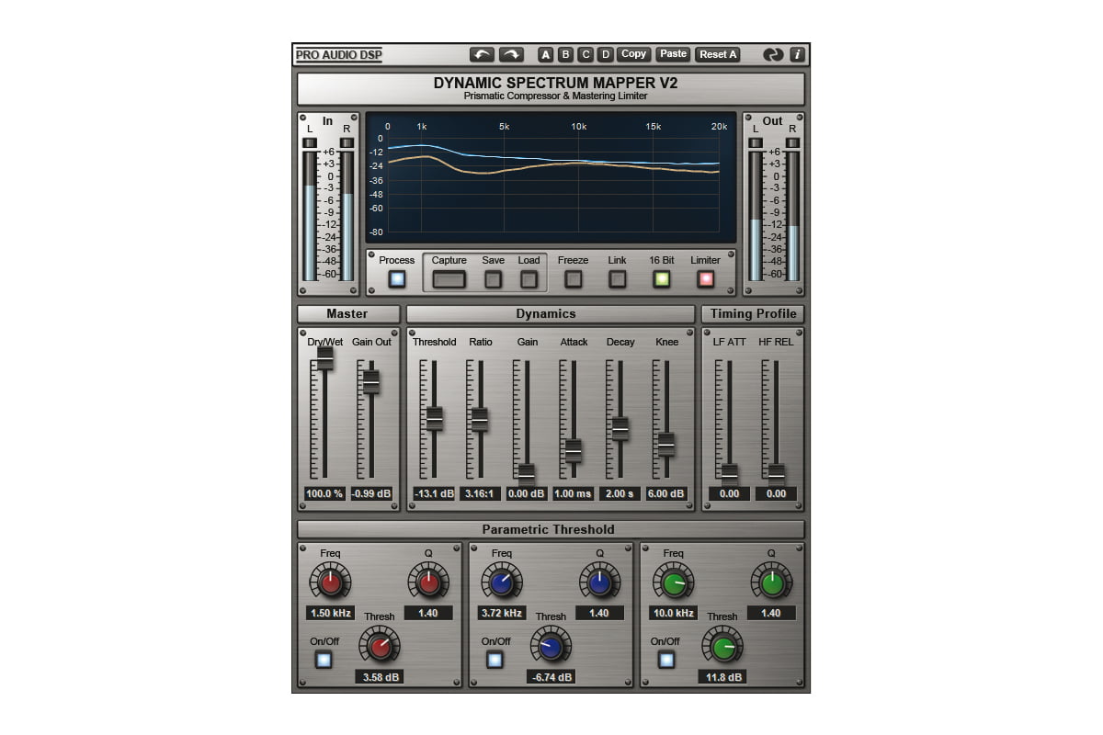The width and height of the screenshot is (1103, 735).
Task: Click the green band Freq knob
Action: pos(674,582)
